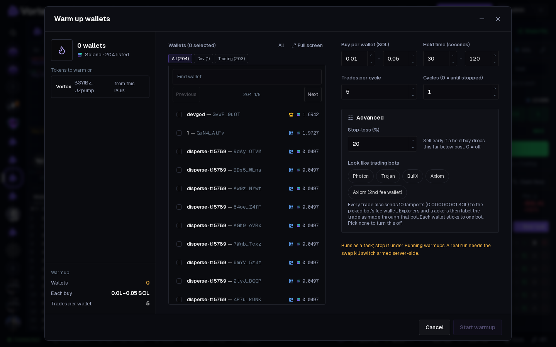Minimize the Warm up wallets dialog

(x=482, y=19)
